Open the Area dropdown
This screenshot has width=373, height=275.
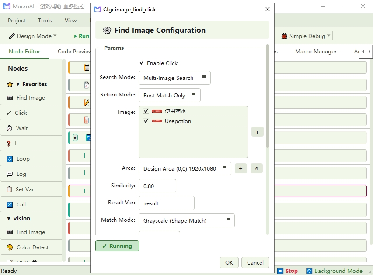pos(185,168)
